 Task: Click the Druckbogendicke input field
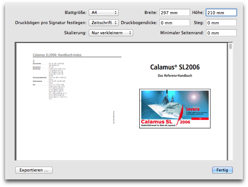(175, 23)
